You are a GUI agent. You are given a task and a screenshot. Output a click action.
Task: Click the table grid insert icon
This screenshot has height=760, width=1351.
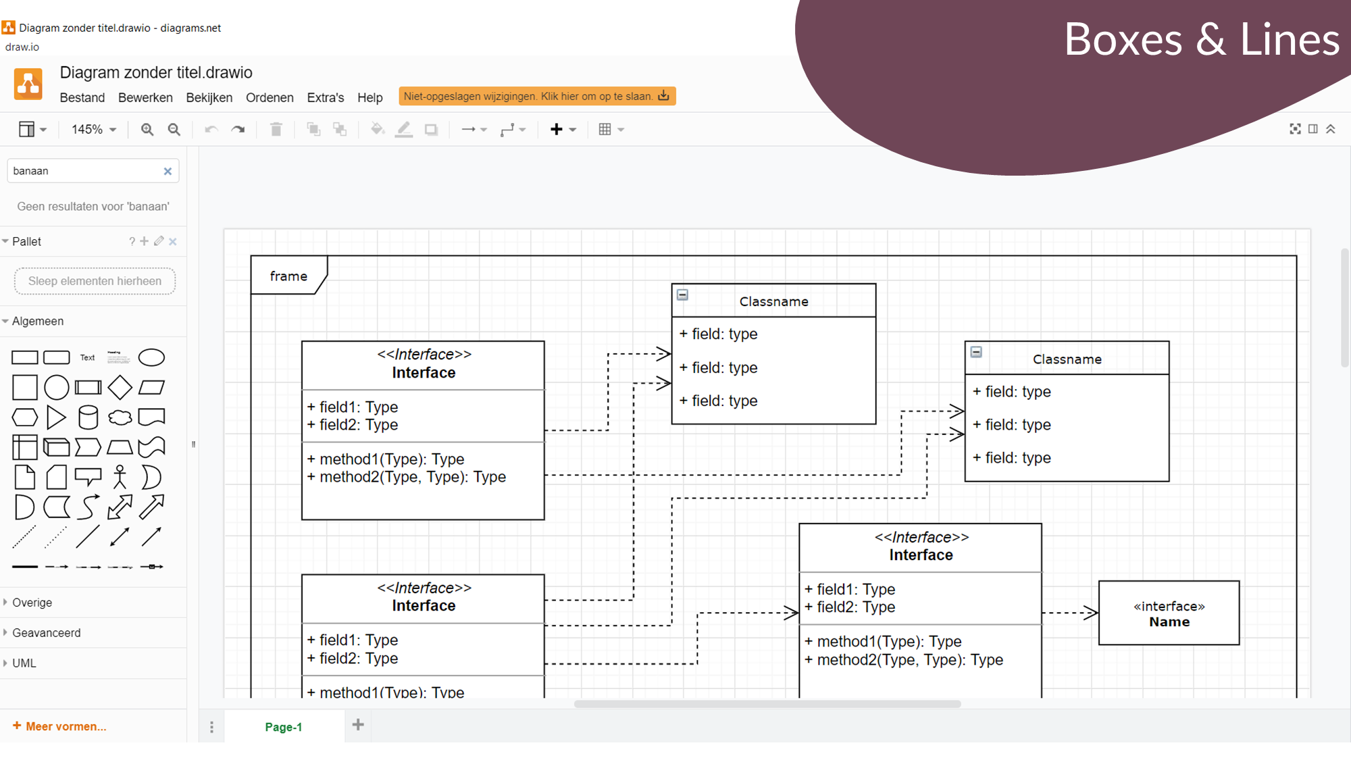[605, 129]
